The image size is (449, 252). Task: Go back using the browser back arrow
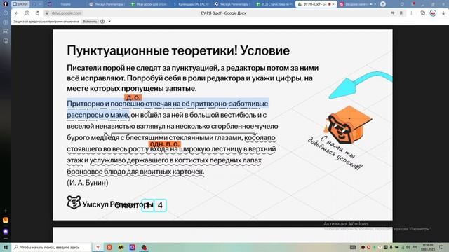coord(17,13)
